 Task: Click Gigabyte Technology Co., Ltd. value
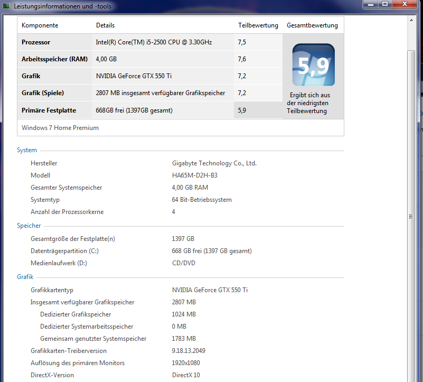click(214, 163)
